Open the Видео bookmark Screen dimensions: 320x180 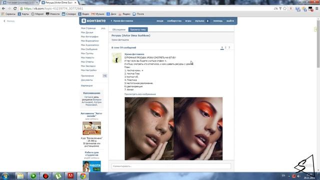(83, 14)
